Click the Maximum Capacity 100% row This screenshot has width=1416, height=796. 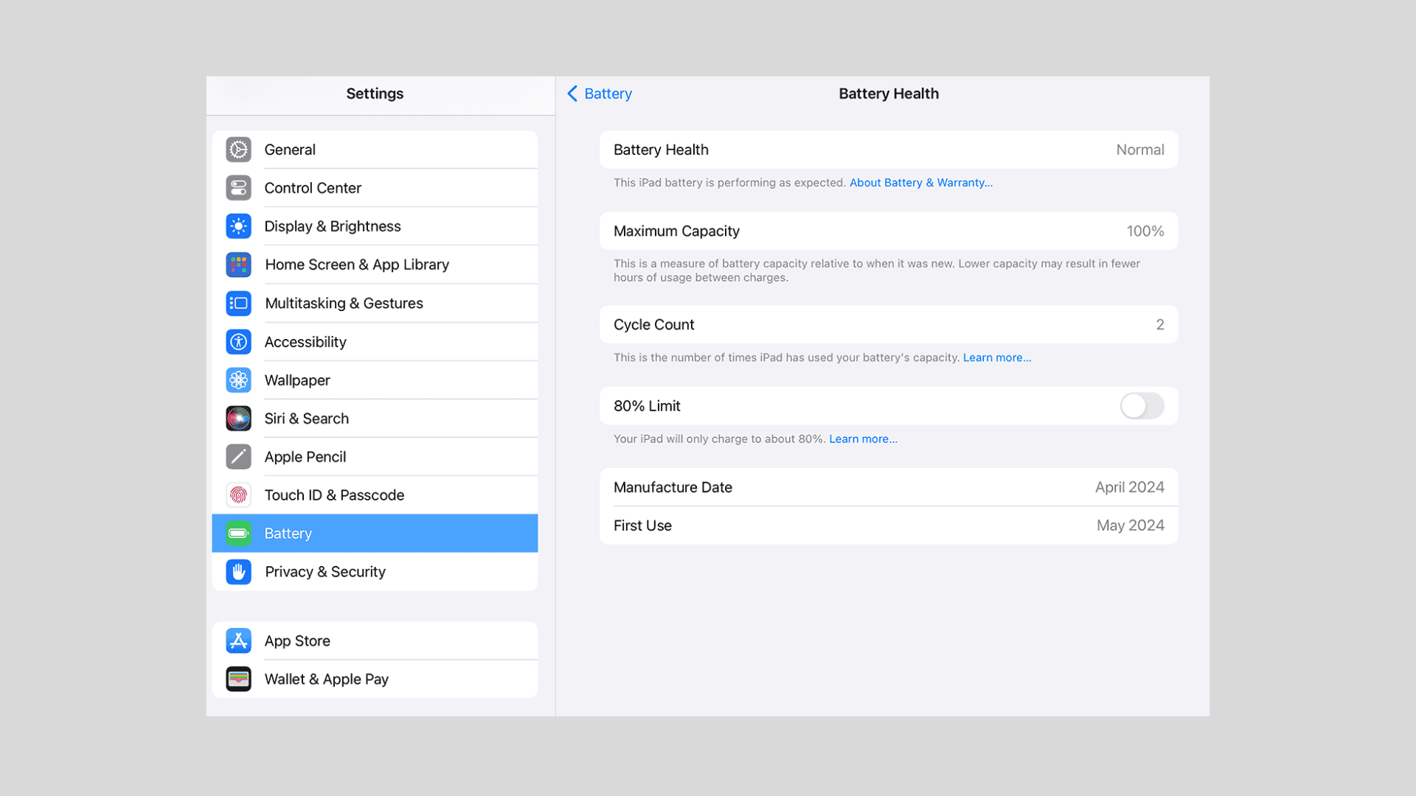point(889,231)
